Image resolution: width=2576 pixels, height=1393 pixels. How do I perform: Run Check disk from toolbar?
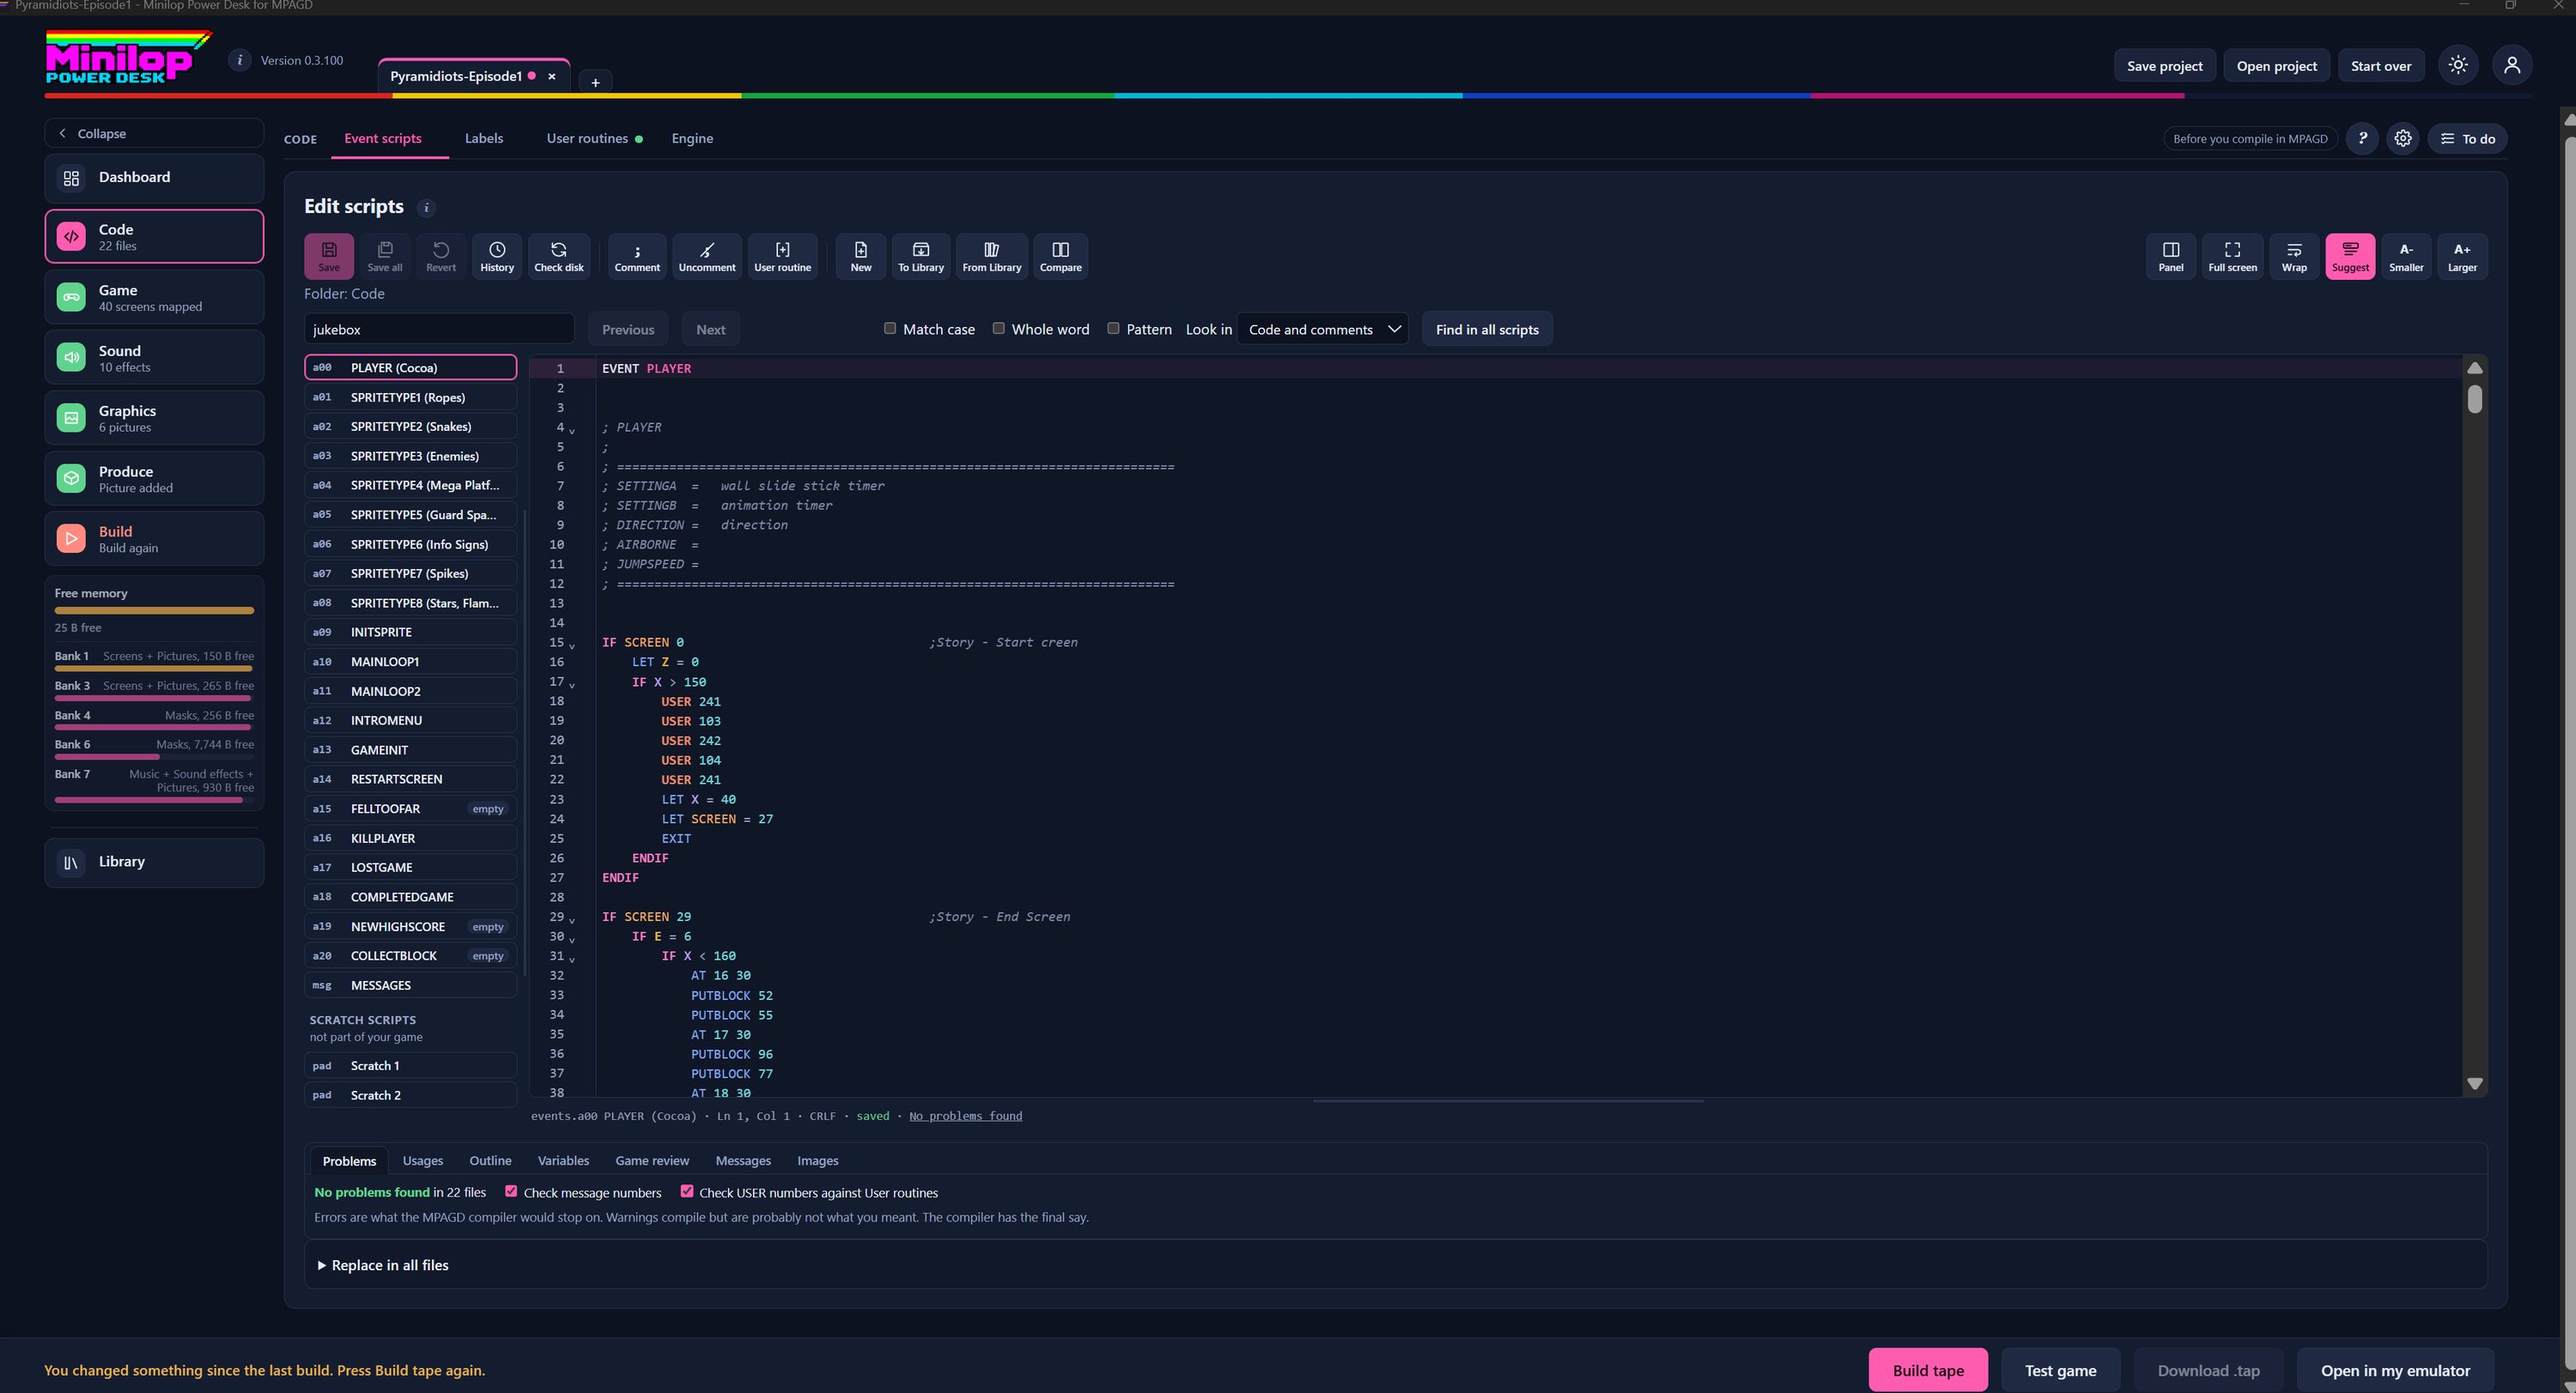pos(559,256)
